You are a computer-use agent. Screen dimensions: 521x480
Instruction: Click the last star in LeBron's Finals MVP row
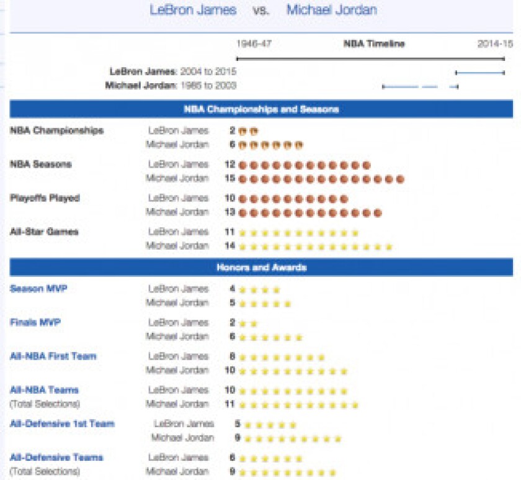(x=254, y=324)
